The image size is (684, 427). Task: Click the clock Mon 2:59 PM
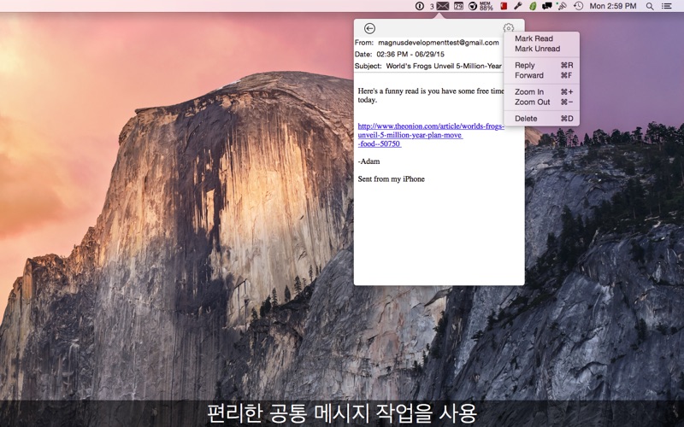tap(613, 6)
